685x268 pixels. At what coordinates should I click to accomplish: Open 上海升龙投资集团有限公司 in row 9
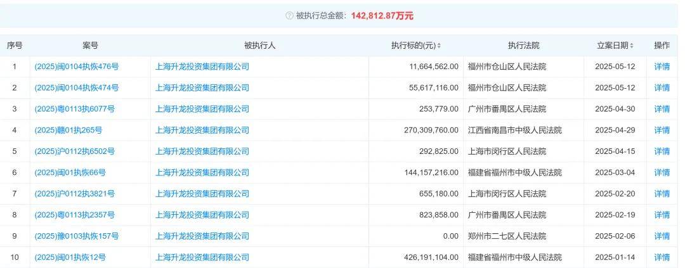202,236
